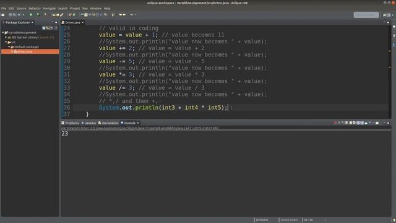Screen dimensions: 396x223
Task: Open the Source menu
Action: (x=21, y=8)
